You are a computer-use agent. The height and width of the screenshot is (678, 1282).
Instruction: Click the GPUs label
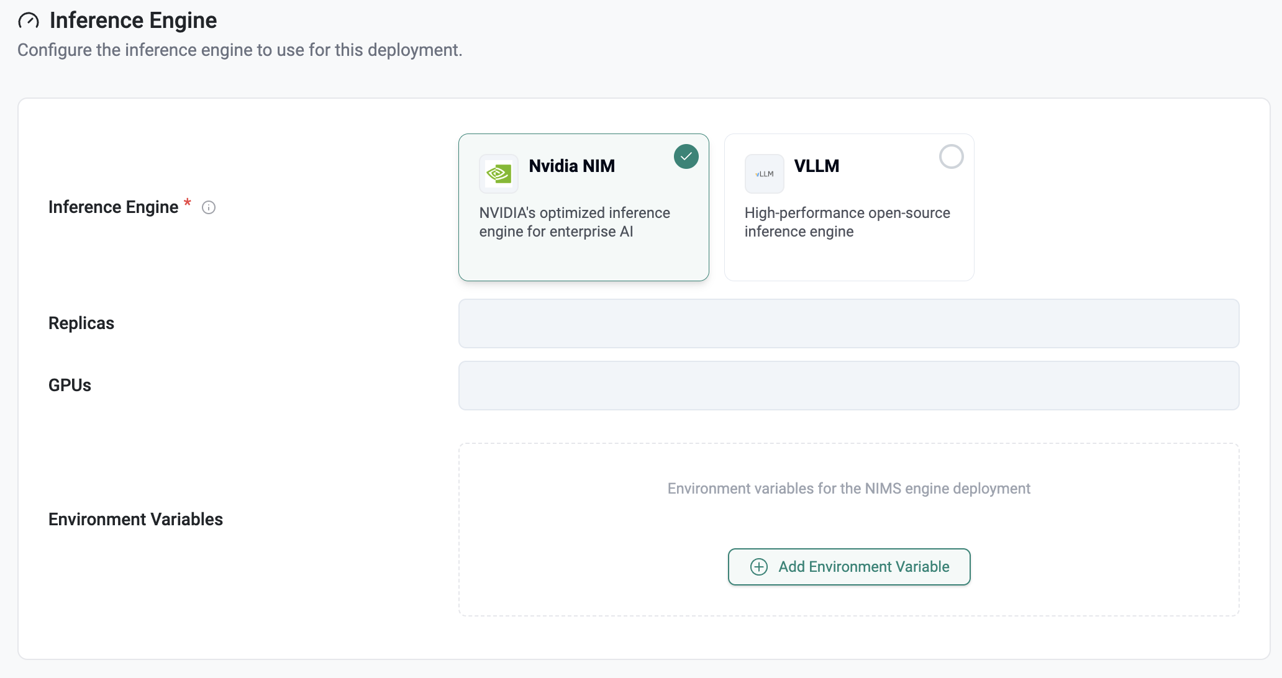pos(70,386)
